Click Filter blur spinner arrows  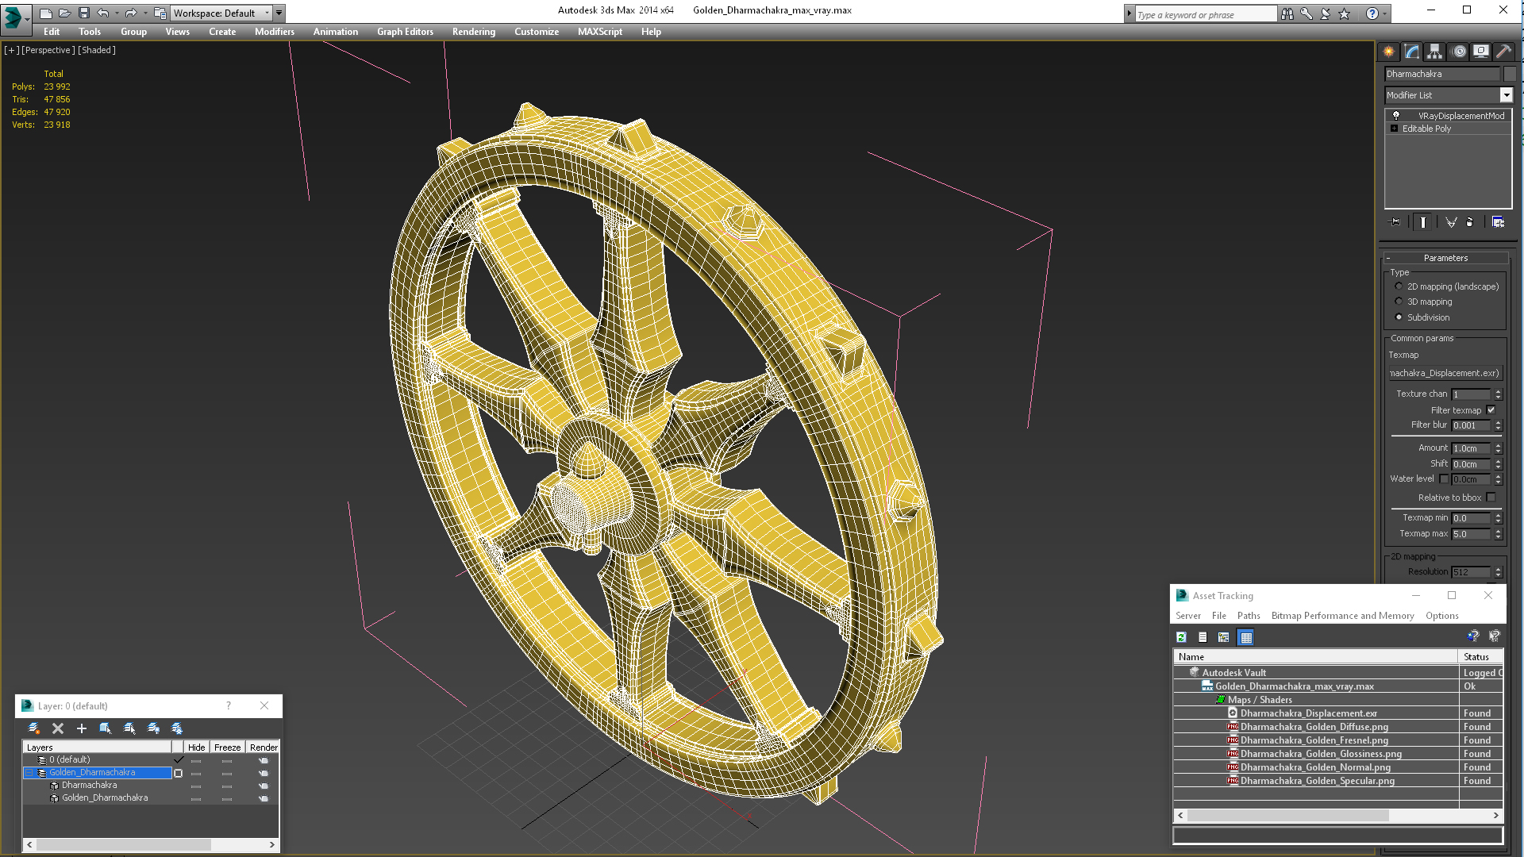click(1498, 425)
